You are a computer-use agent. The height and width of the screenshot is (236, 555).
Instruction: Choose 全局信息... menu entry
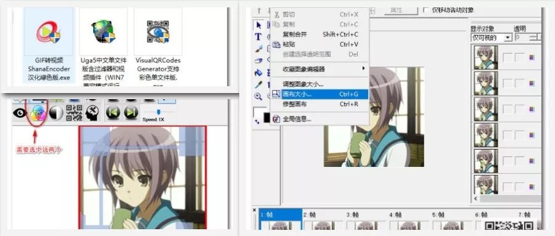point(320,120)
